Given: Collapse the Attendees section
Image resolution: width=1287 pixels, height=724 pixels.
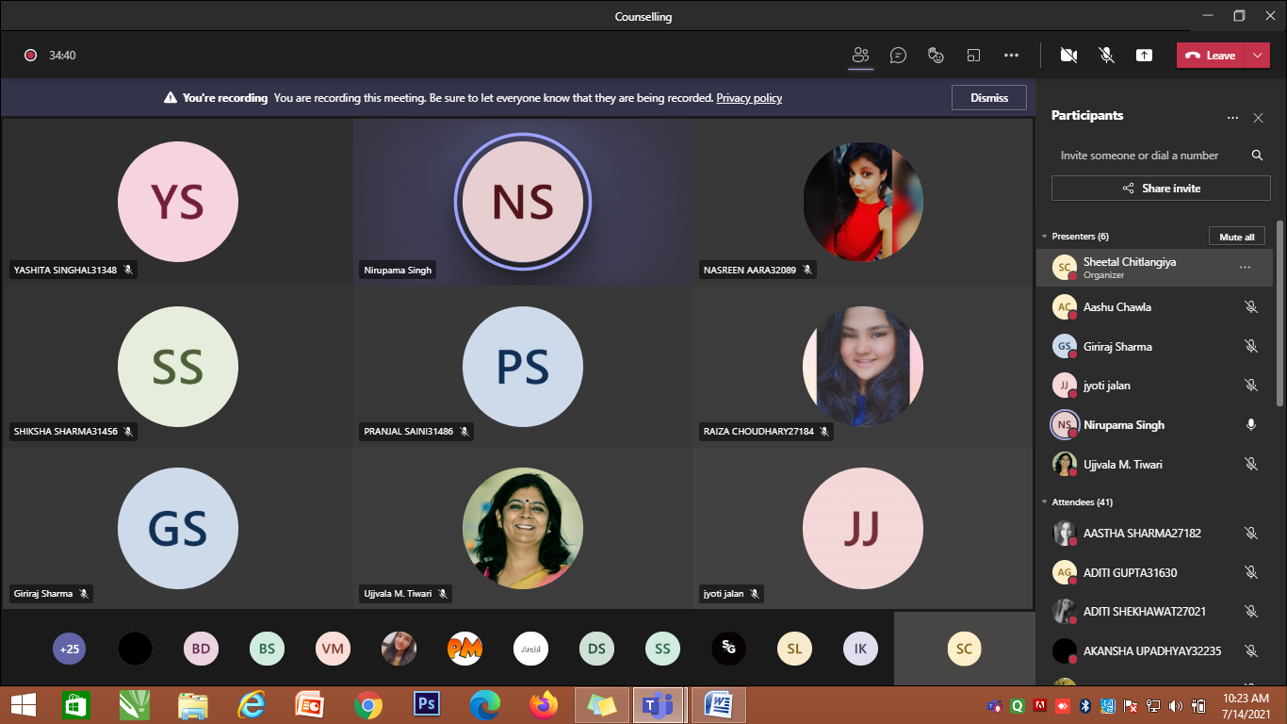Looking at the screenshot, I should coord(1044,502).
